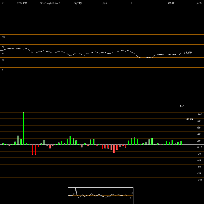Click the label 12 in mini chart

click(131, 193)
